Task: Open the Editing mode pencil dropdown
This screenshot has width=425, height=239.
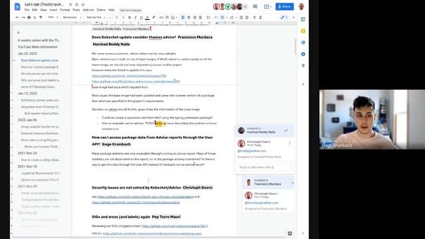Action: pos(284,17)
